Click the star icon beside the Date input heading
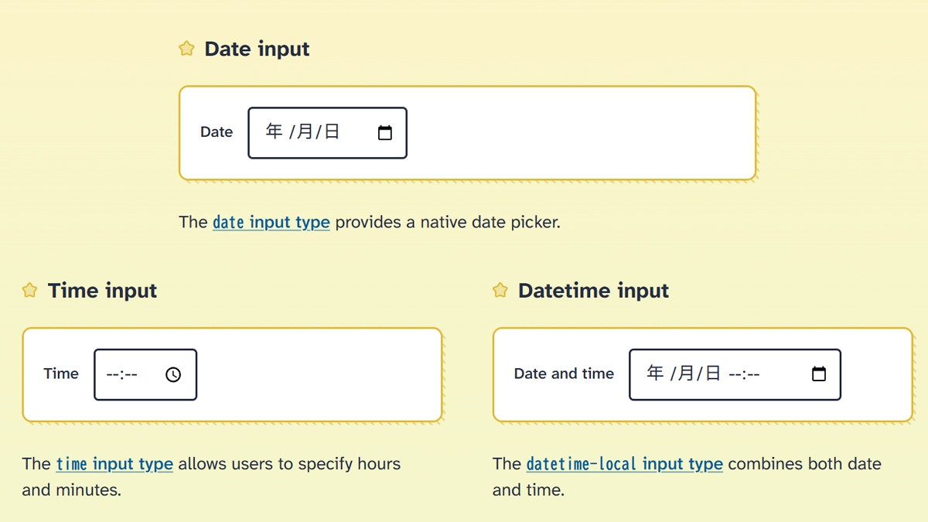The width and height of the screenshot is (928, 522). pyautogui.click(x=186, y=49)
